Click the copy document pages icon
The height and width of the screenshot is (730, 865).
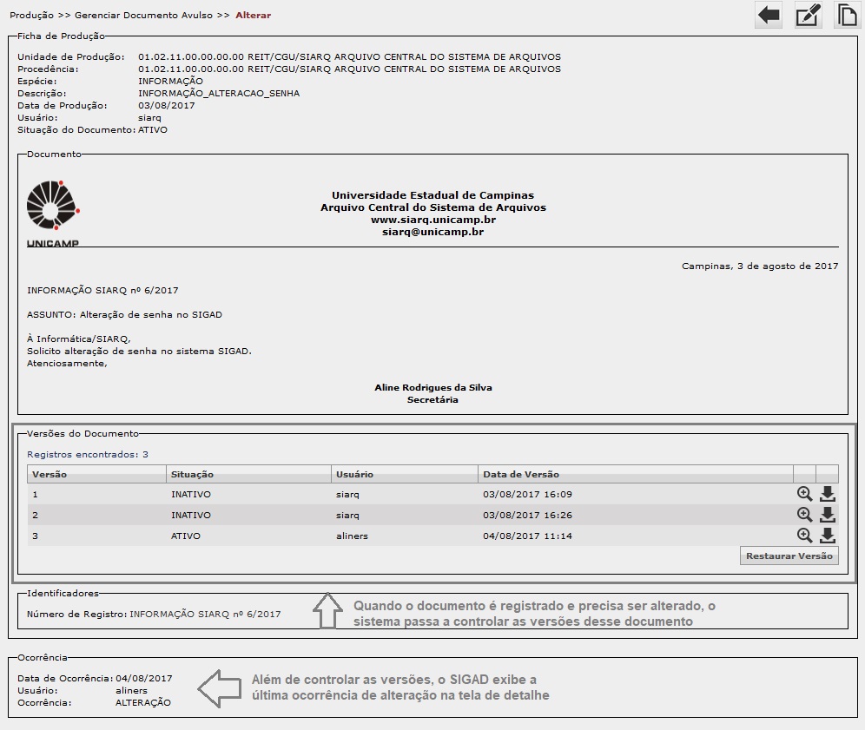click(847, 15)
